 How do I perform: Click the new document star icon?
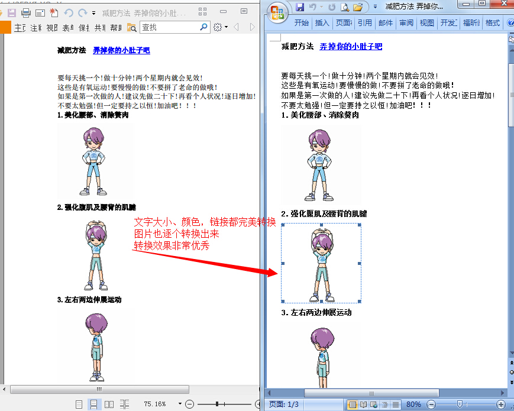click(54, 13)
